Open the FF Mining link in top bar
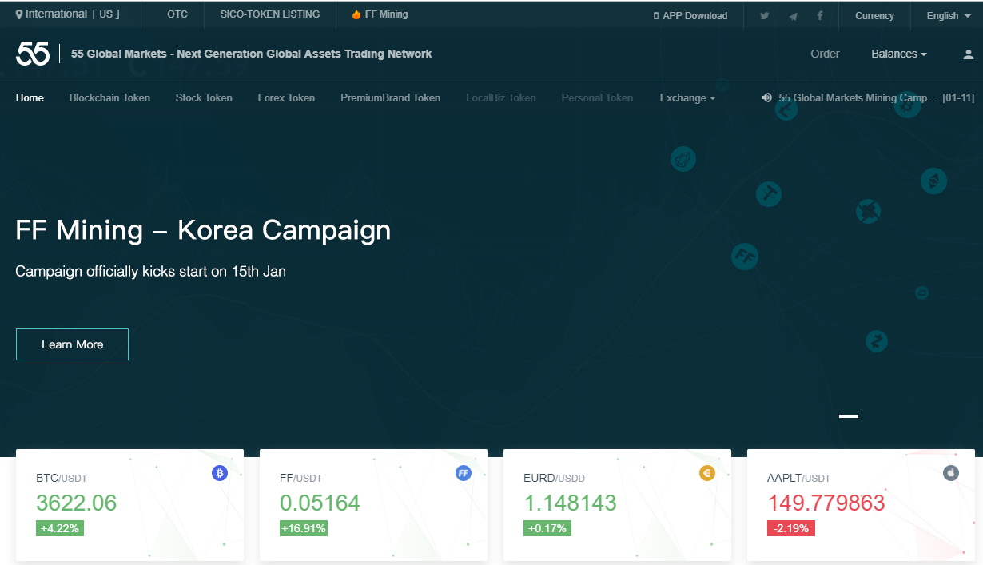Viewport: 983px width, 565px height. coord(386,14)
